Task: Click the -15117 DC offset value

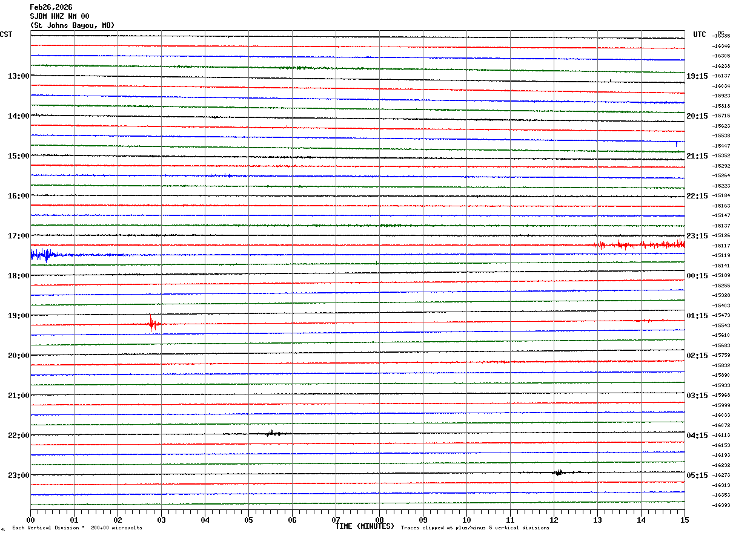Action: [x=721, y=246]
